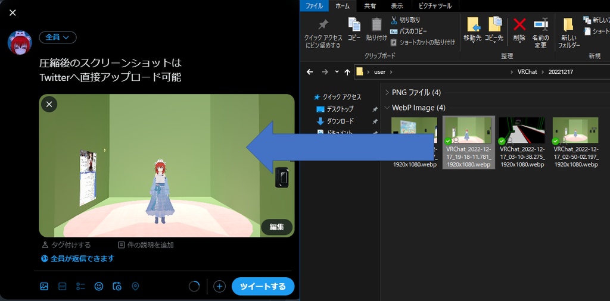Go up one folder with the up arrow
The image size is (610, 301).
[x=347, y=72]
